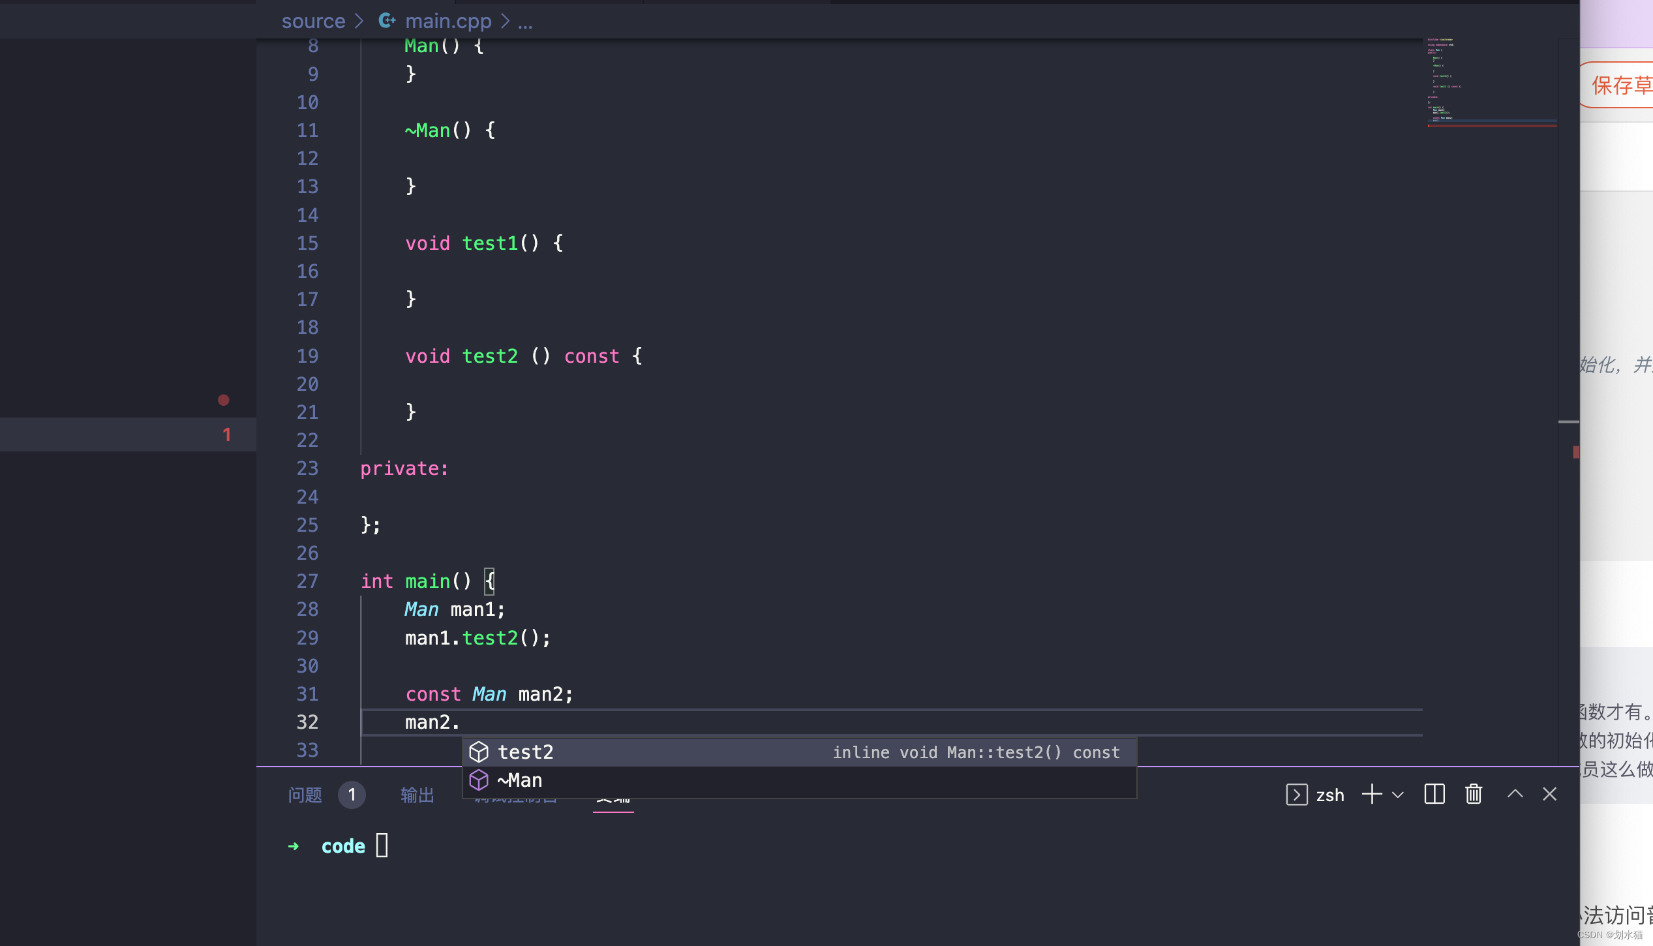Viewport: 1653px width, 946px height.
Task: Click the 'private:' keyword on line 23
Action: coord(404,468)
